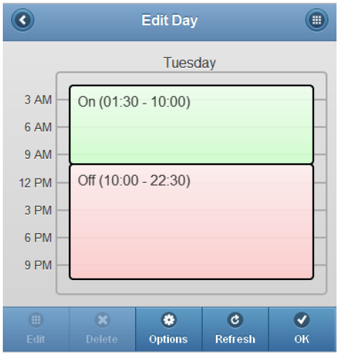Click the 6 AM time label
The height and width of the screenshot is (355, 340).
click(38, 127)
